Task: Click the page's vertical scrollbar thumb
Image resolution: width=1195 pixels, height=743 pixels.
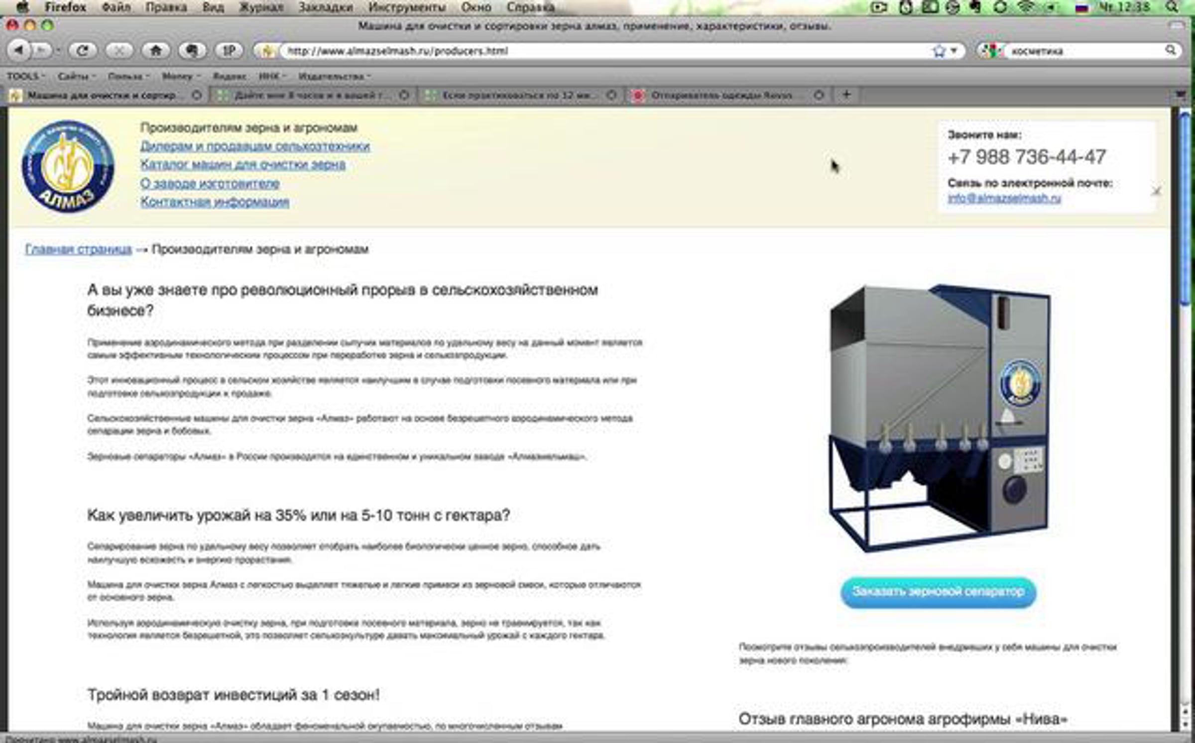Action: click(x=1186, y=208)
